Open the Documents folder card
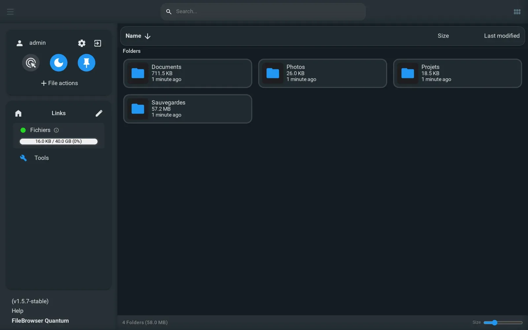The image size is (528, 330). (x=187, y=73)
